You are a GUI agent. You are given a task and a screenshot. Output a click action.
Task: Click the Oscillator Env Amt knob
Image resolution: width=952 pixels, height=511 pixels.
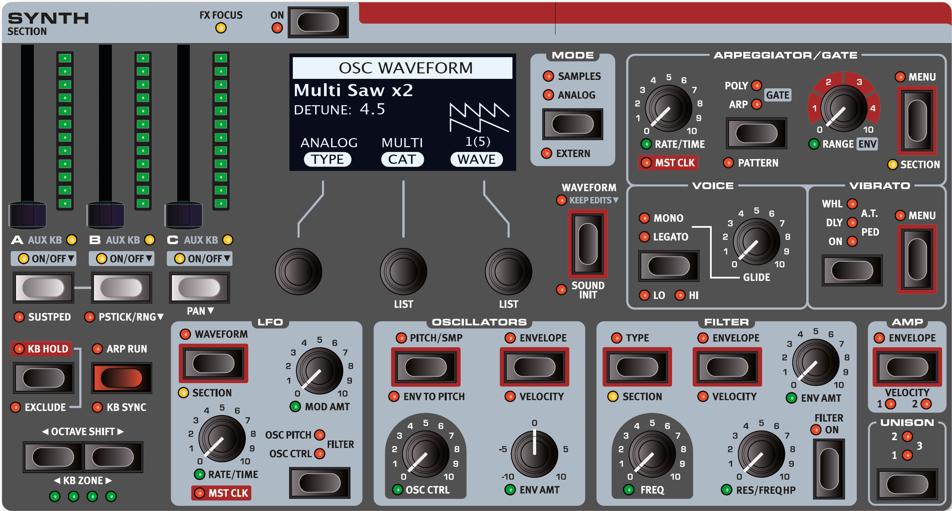click(x=534, y=454)
